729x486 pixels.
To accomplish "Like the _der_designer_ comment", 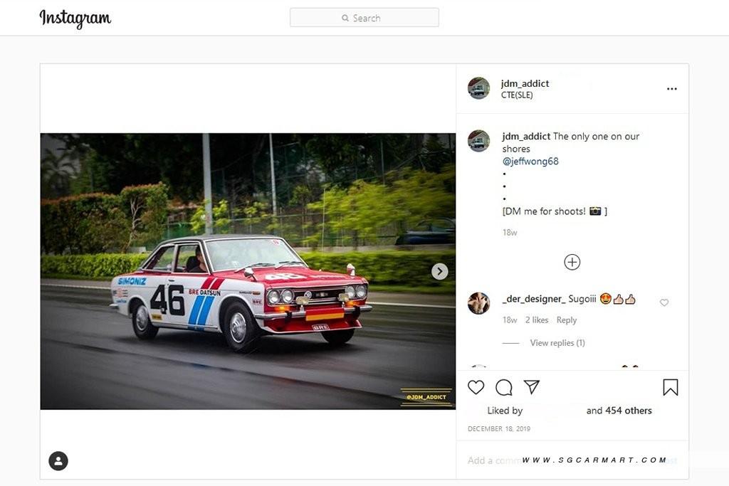I will coord(664,303).
